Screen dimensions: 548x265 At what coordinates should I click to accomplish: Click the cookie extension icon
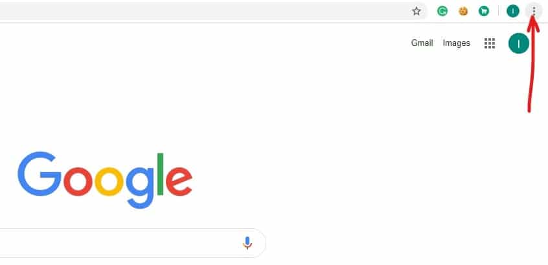(463, 11)
